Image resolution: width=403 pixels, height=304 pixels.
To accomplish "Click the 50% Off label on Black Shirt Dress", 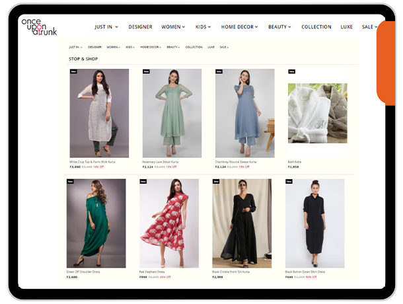I will pyautogui.click(x=311, y=277).
